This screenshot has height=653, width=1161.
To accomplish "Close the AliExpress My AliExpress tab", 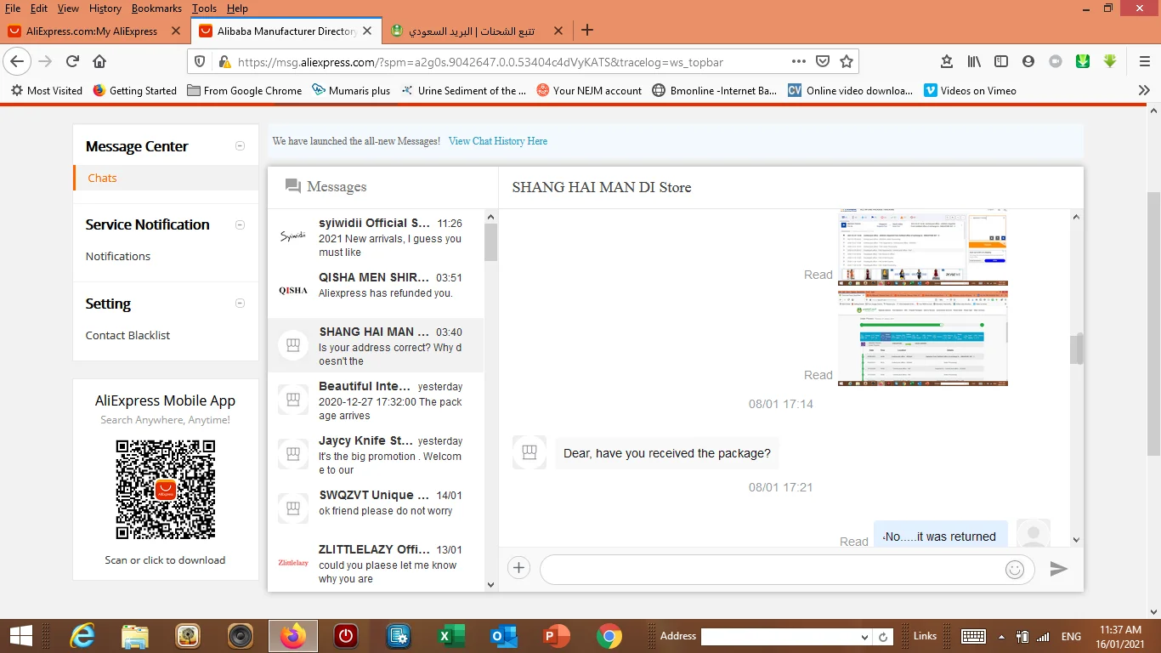I will (x=176, y=31).
